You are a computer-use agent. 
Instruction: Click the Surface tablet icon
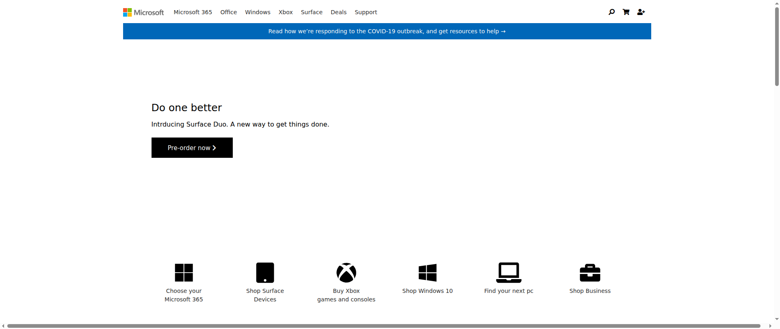pyautogui.click(x=265, y=273)
